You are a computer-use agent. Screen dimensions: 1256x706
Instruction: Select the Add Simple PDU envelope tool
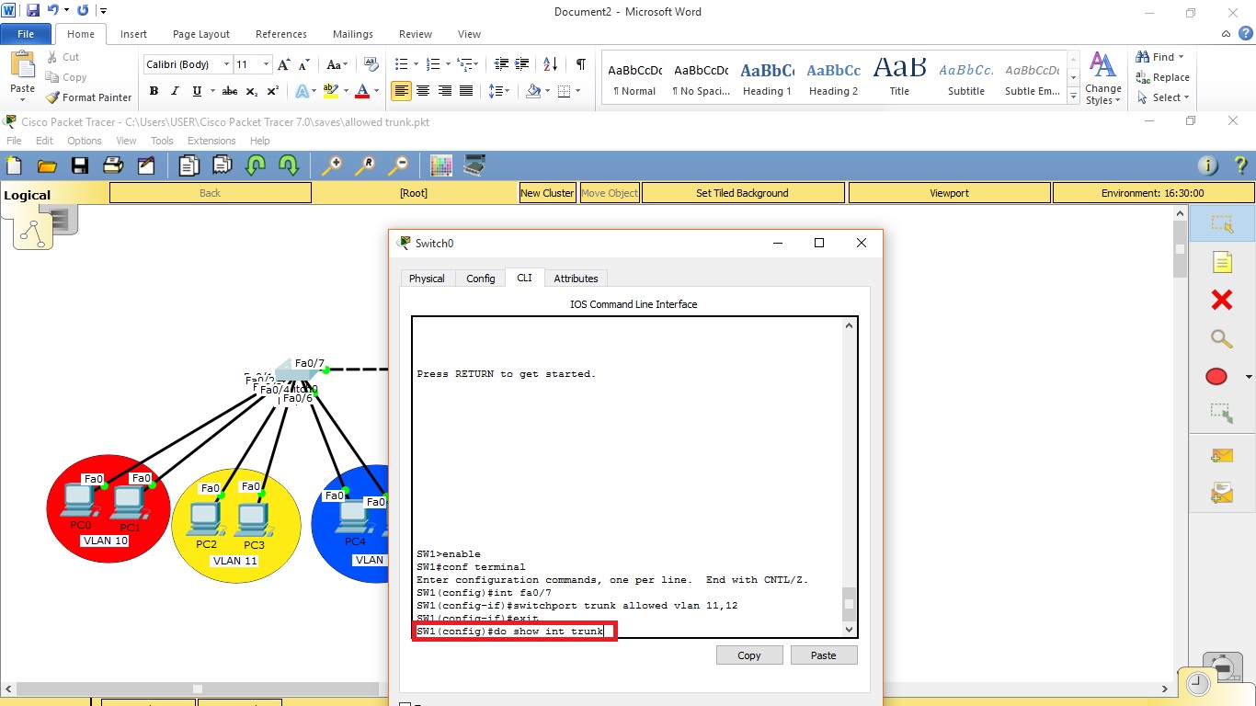[1222, 455]
